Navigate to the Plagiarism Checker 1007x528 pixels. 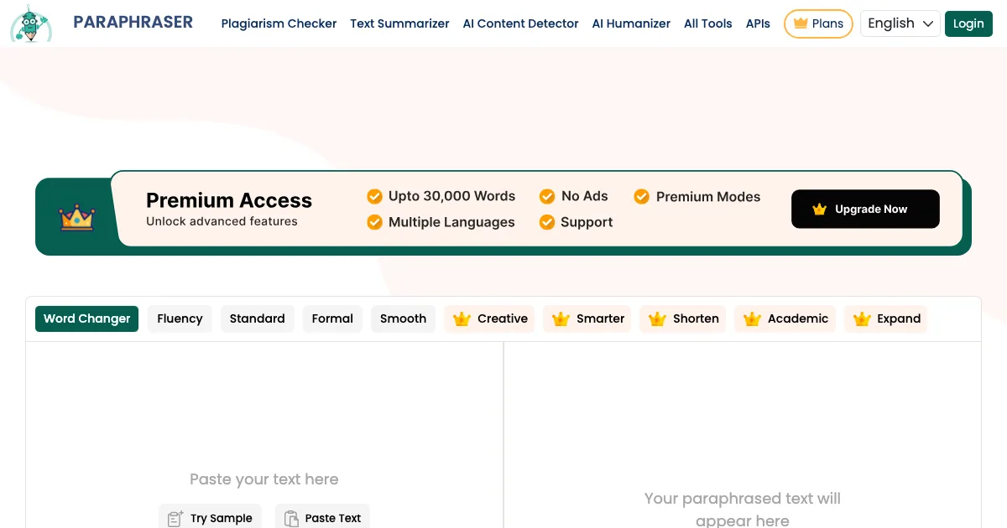[279, 23]
